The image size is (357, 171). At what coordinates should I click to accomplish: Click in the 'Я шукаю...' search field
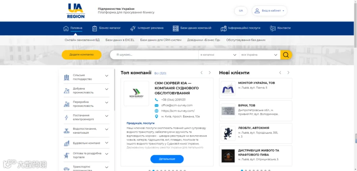coord(154,55)
